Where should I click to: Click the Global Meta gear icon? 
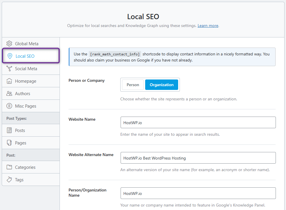click(9, 44)
